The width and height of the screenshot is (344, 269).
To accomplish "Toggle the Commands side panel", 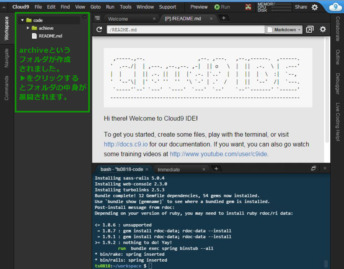I will (x=6, y=88).
